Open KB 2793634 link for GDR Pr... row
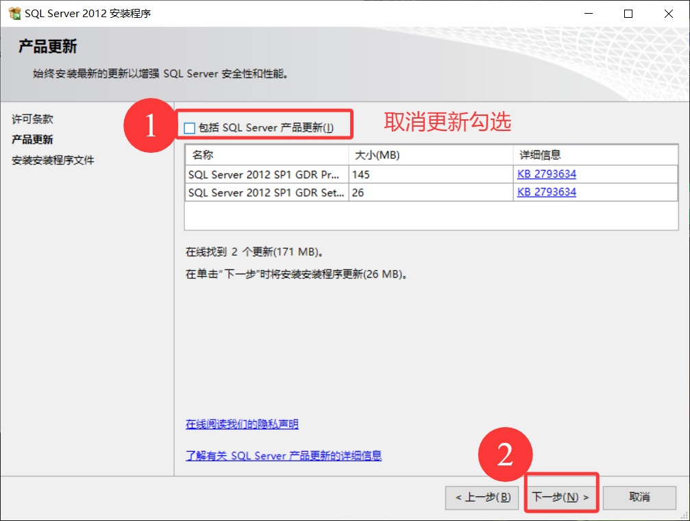Screen dimensions: 690x521 pyautogui.click(x=547, y=174)
